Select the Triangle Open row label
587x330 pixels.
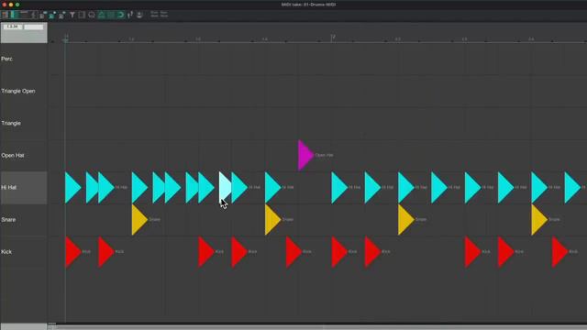click(x=18, y=92)
